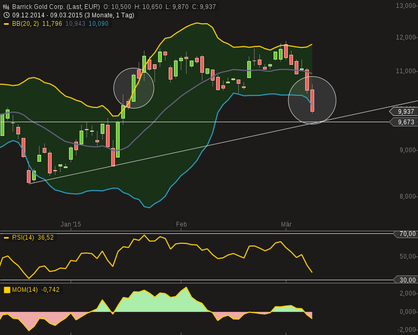Click the Feb time axis label
Viewport: 418px width, 335px height.
pos(181,224)
